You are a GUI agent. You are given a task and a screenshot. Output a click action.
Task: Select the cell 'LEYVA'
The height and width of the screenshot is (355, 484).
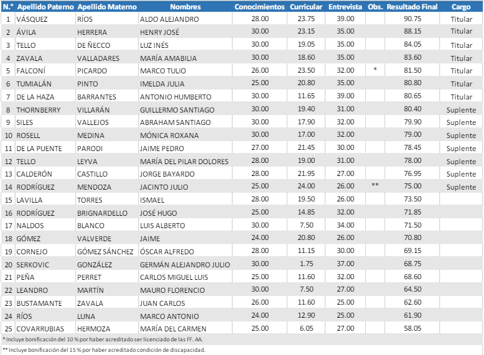click(x=87, y=162)
